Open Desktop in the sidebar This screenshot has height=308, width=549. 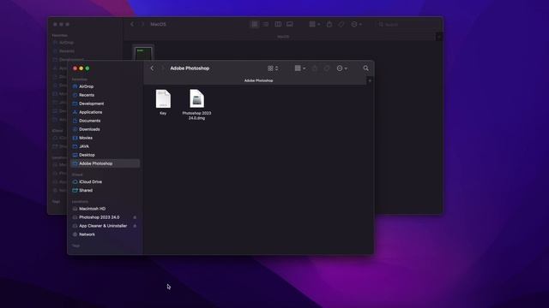105,155
